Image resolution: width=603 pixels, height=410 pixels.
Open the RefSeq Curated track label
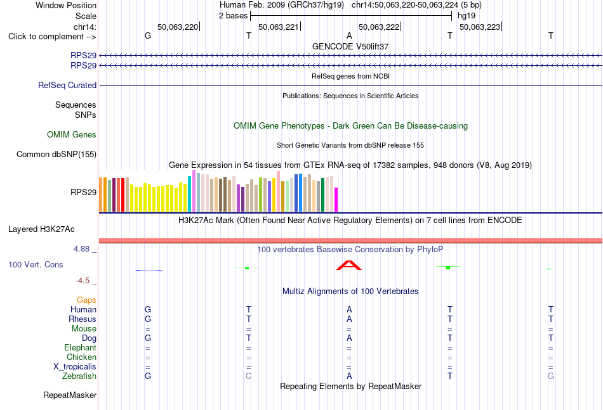click(x=67, y=85)
